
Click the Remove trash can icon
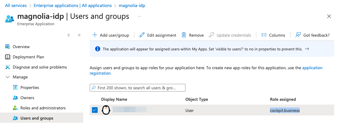[184, 35]
